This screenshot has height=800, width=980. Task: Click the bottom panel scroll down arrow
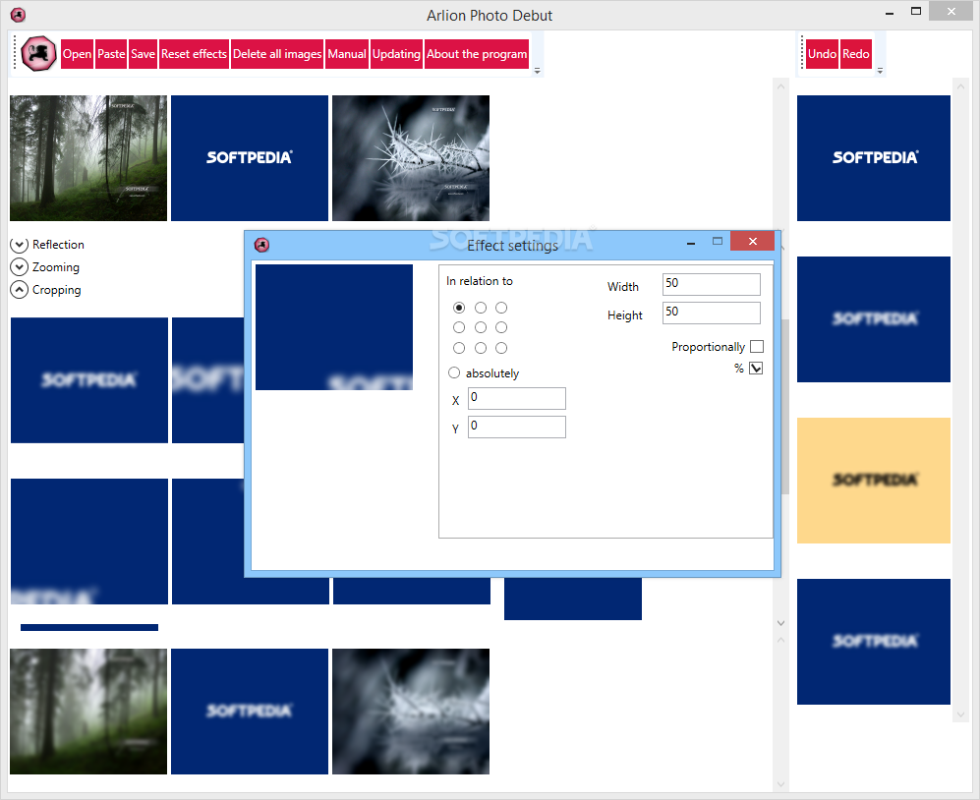780,783
